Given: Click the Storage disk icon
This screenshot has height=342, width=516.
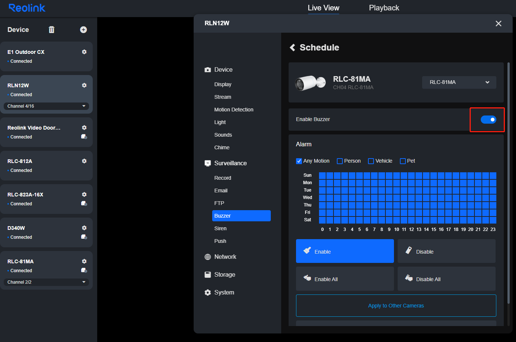Looking at the screenshot, I should click(208, 275).
